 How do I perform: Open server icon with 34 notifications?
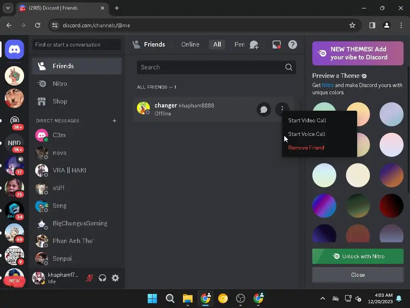coord(14,210)
